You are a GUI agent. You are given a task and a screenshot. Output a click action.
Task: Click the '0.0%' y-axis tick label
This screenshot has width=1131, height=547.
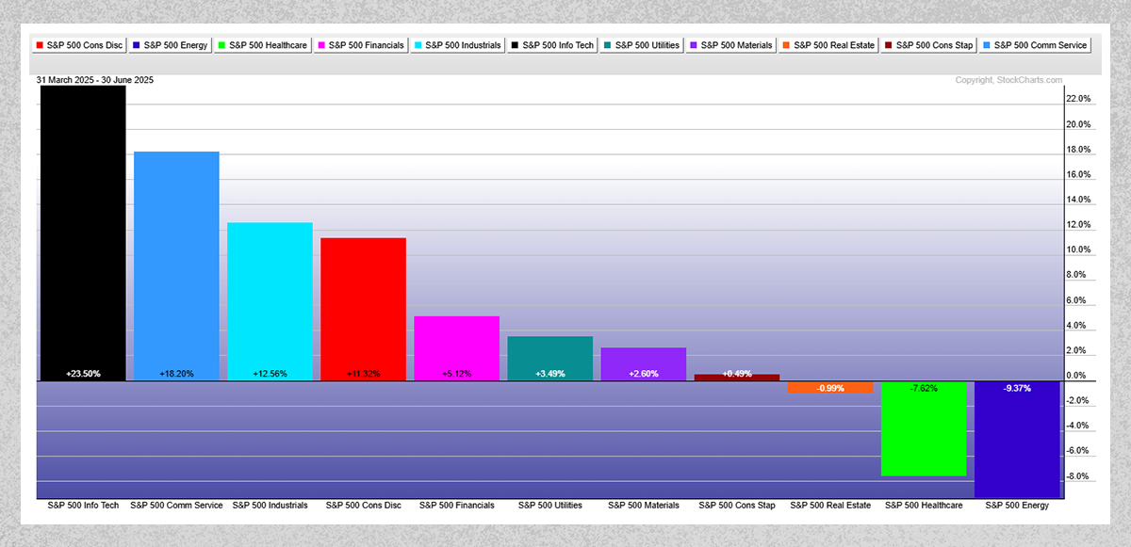click(x=1076, y=376)
